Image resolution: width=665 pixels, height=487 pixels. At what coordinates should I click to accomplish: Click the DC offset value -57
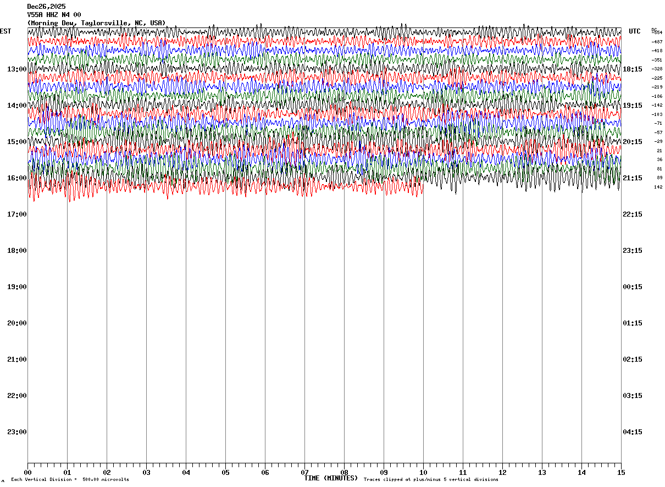(658, 132)
